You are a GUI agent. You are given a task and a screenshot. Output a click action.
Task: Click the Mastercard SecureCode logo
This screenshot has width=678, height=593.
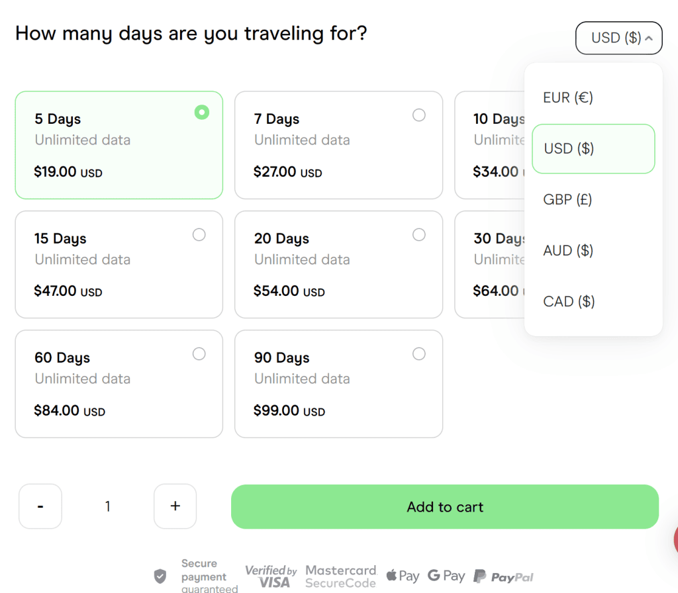[x=340, y=576]
